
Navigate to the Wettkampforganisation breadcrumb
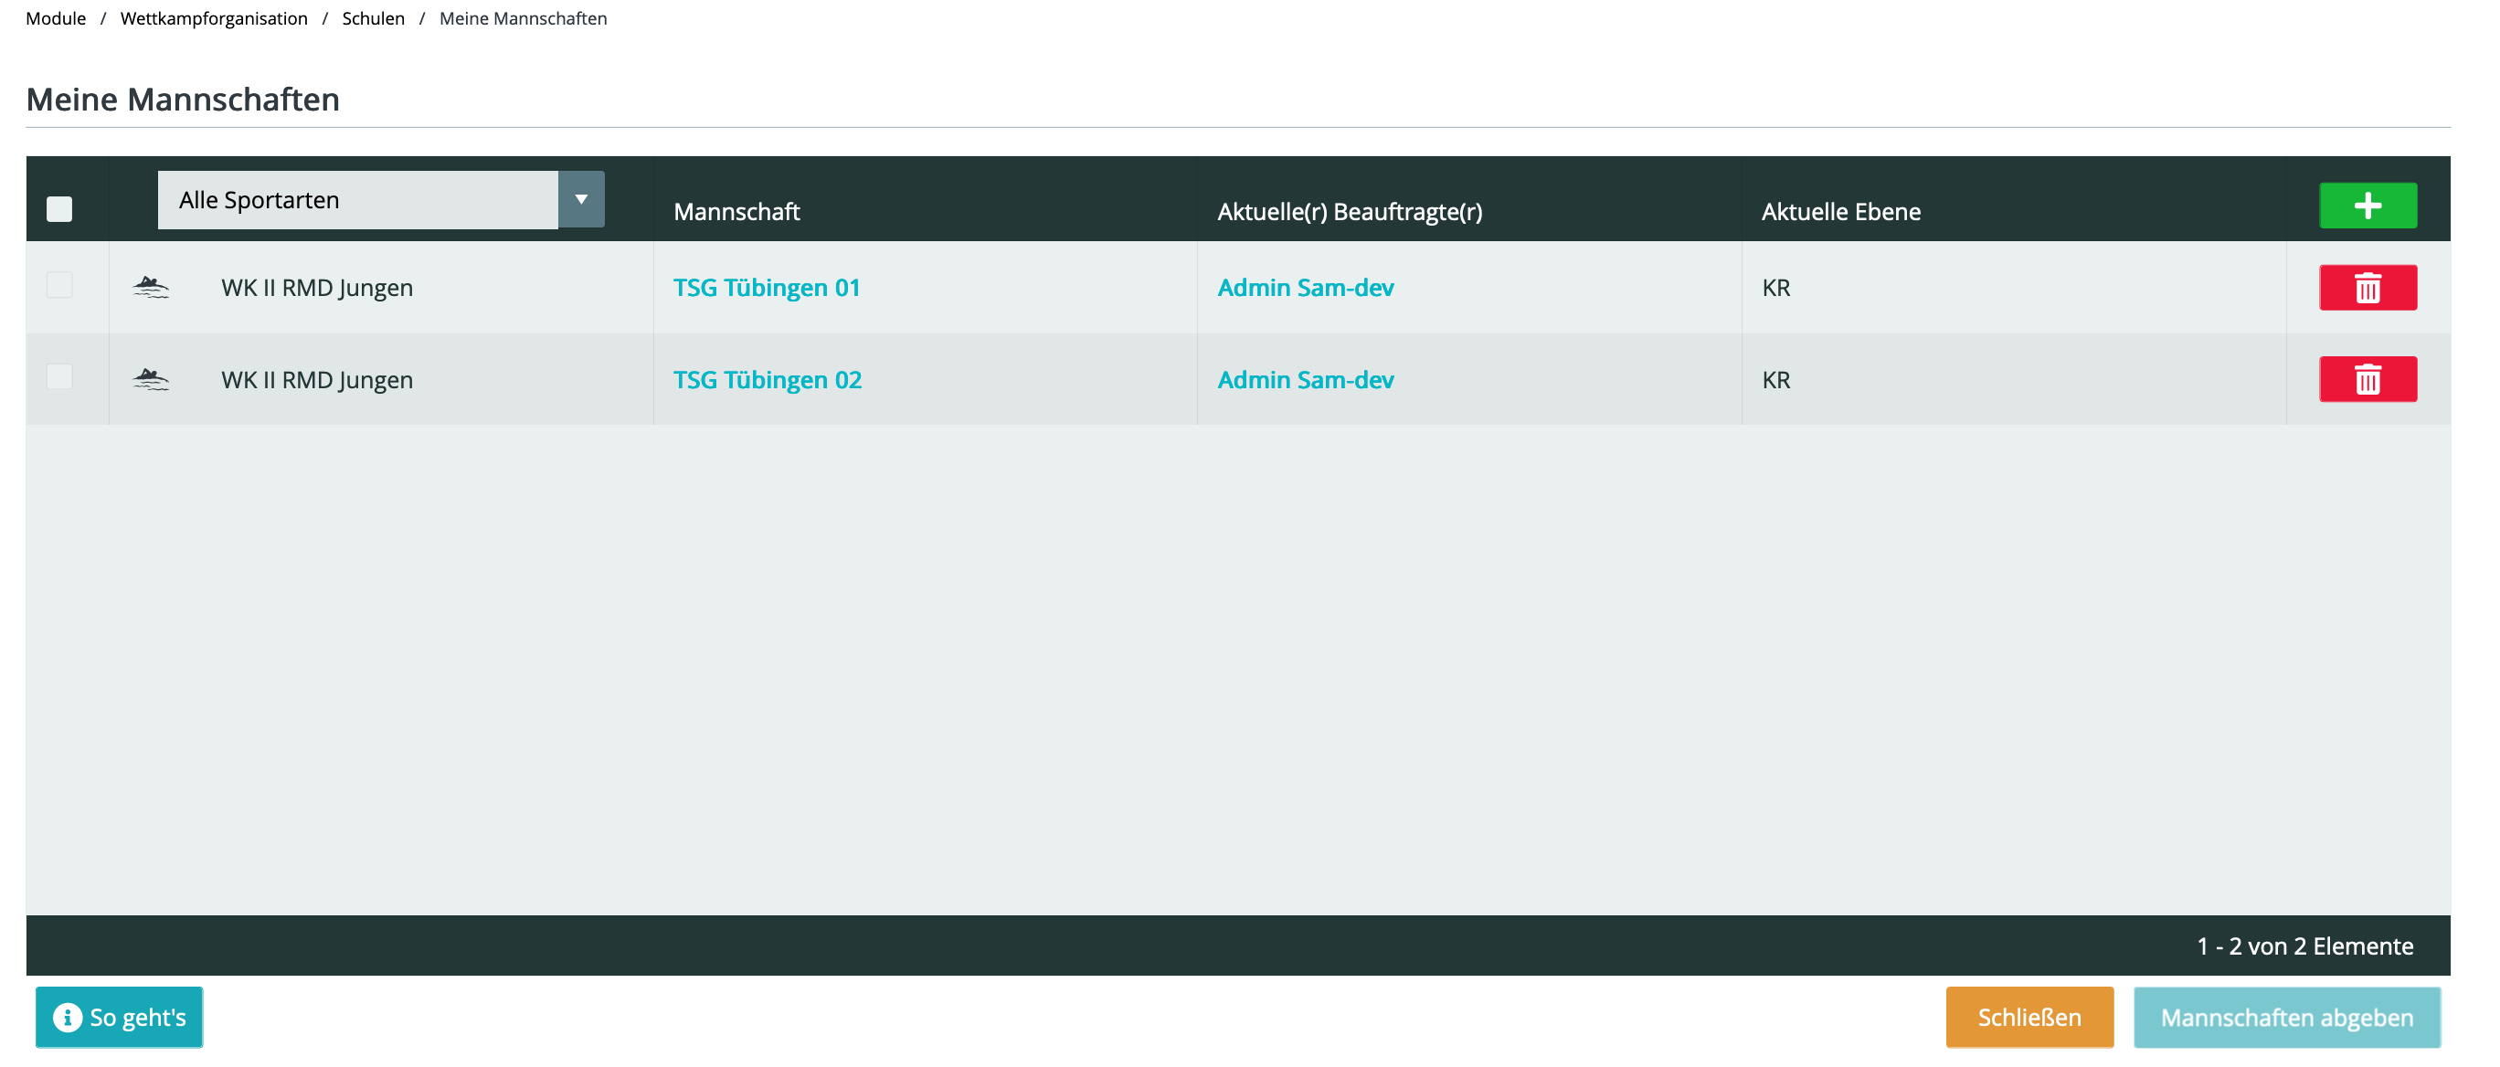pos(214,18)
